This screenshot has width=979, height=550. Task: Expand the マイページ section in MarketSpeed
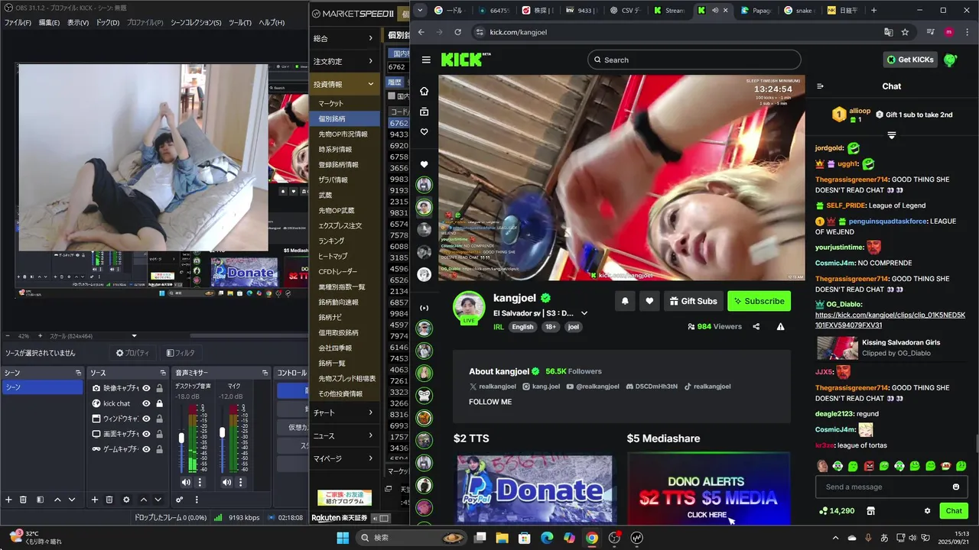[x=344, y=458]
